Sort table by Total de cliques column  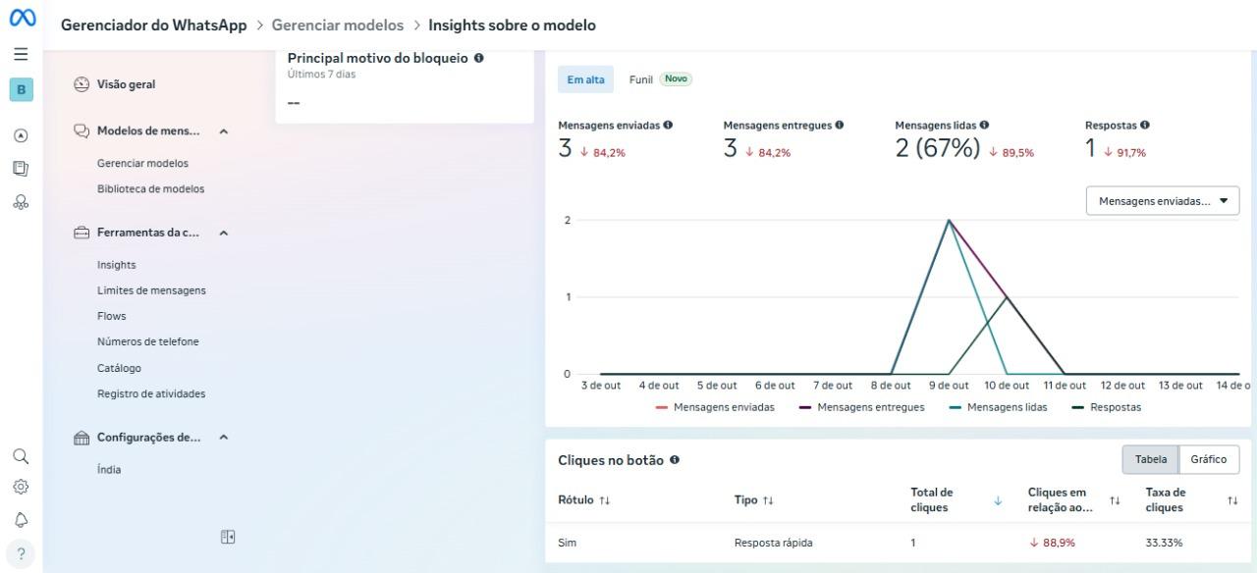coord(998,500)
